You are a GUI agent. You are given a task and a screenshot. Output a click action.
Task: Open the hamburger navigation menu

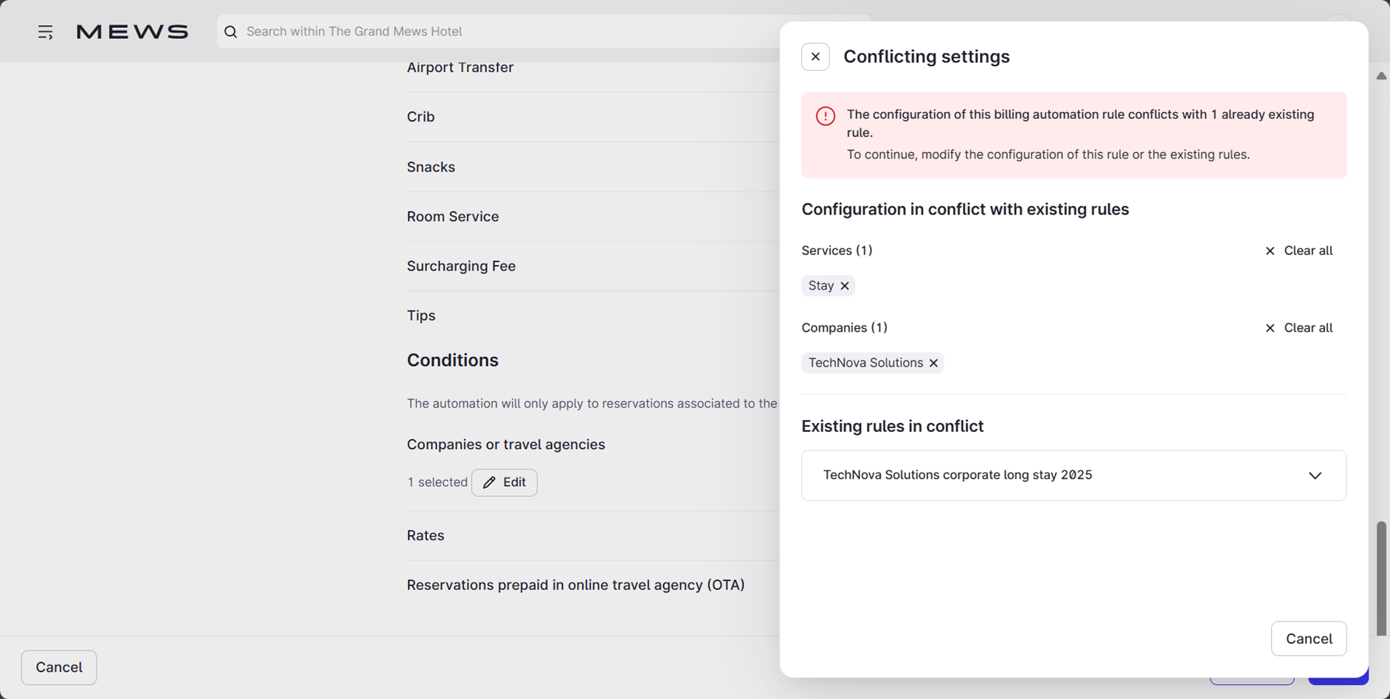pyautogui.click(x=46, y=32)
